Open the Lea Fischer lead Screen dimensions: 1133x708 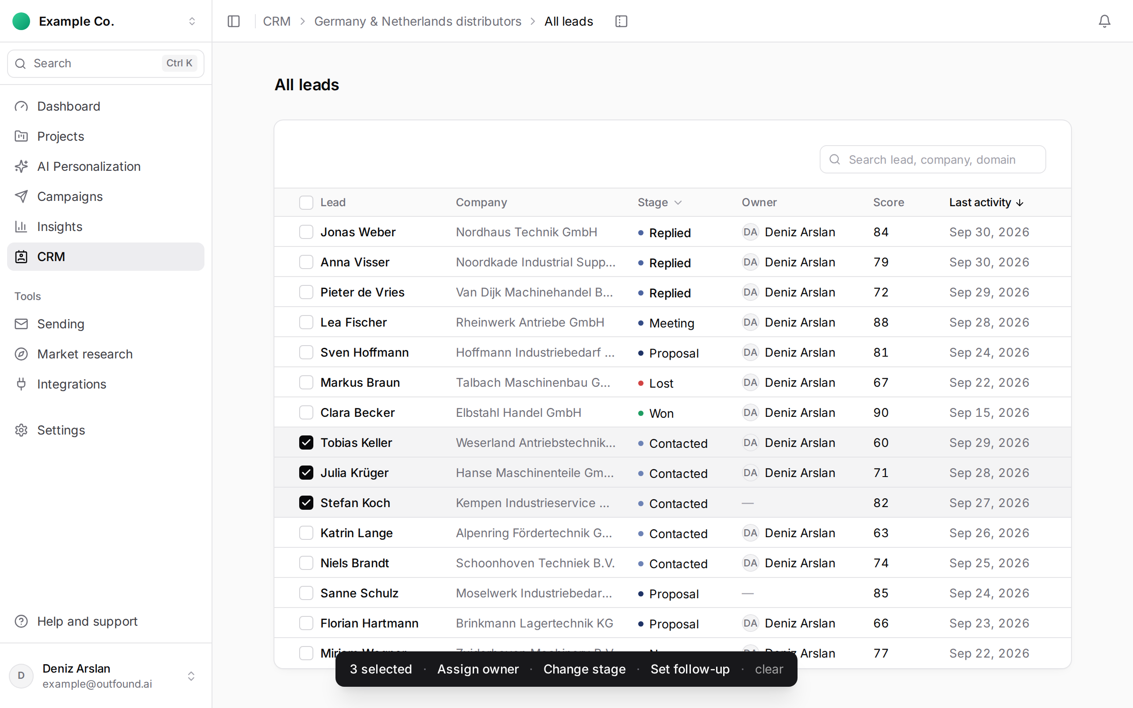coord(354,322)
